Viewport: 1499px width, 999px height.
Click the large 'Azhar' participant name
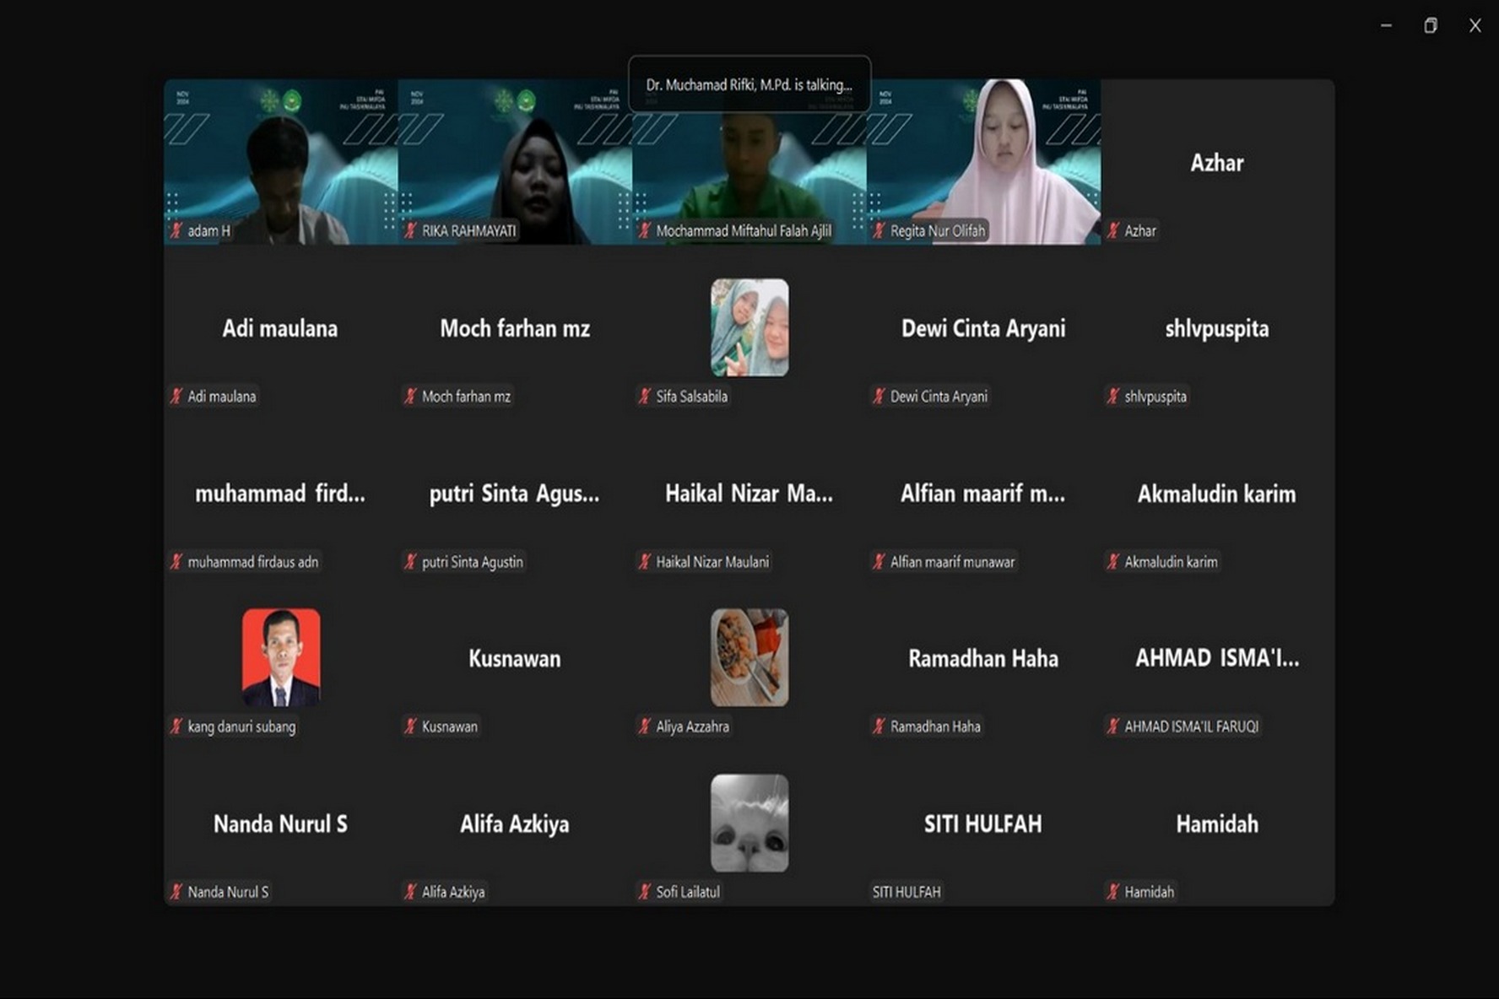(1217, 163)
